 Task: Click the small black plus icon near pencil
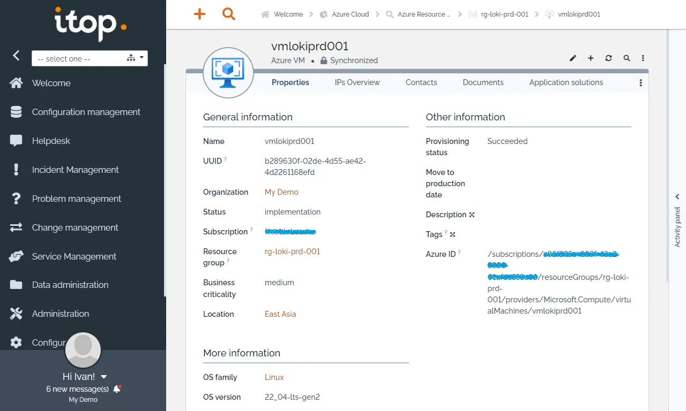(x=591, y=58)
